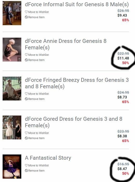Click wishlist heart icon for Annie Dress

26,55
